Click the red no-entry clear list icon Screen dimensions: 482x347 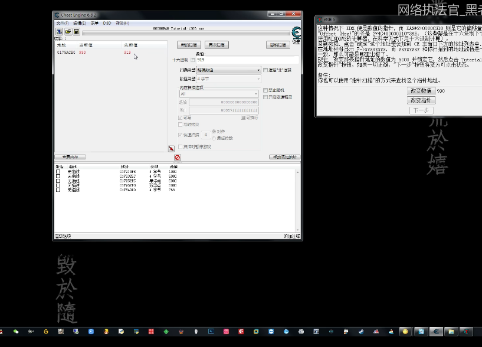(178, 158)
